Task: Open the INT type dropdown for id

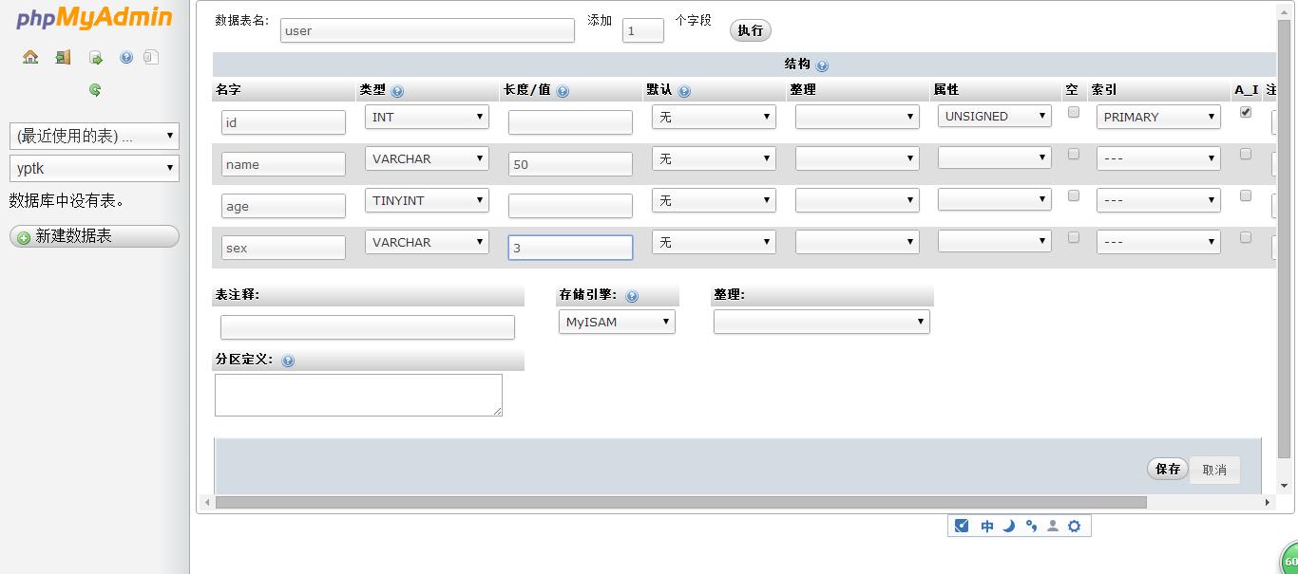Action: pos(427,117)
